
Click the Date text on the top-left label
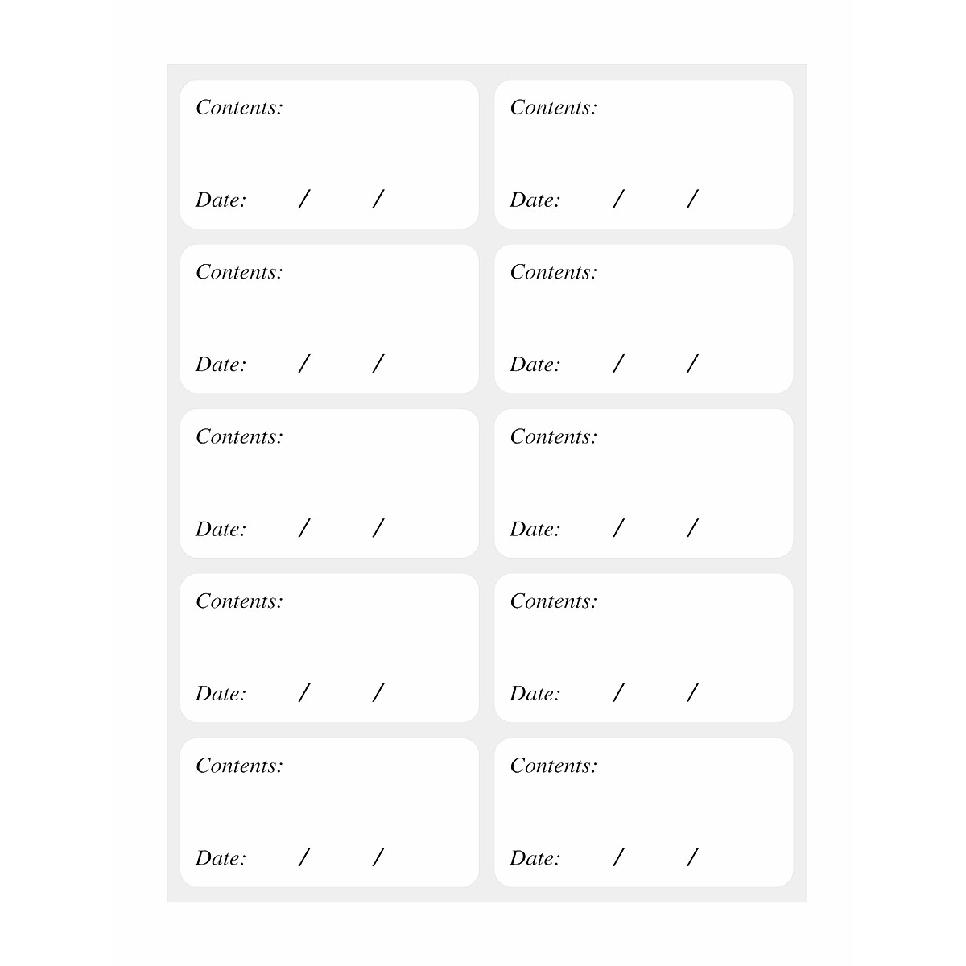tap(221, 200)
